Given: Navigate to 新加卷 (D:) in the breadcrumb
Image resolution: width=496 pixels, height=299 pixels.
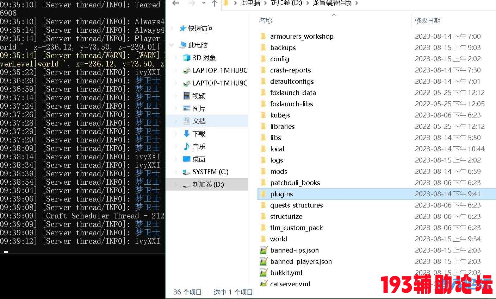Looking at the screenshot, I should [286, 3].
